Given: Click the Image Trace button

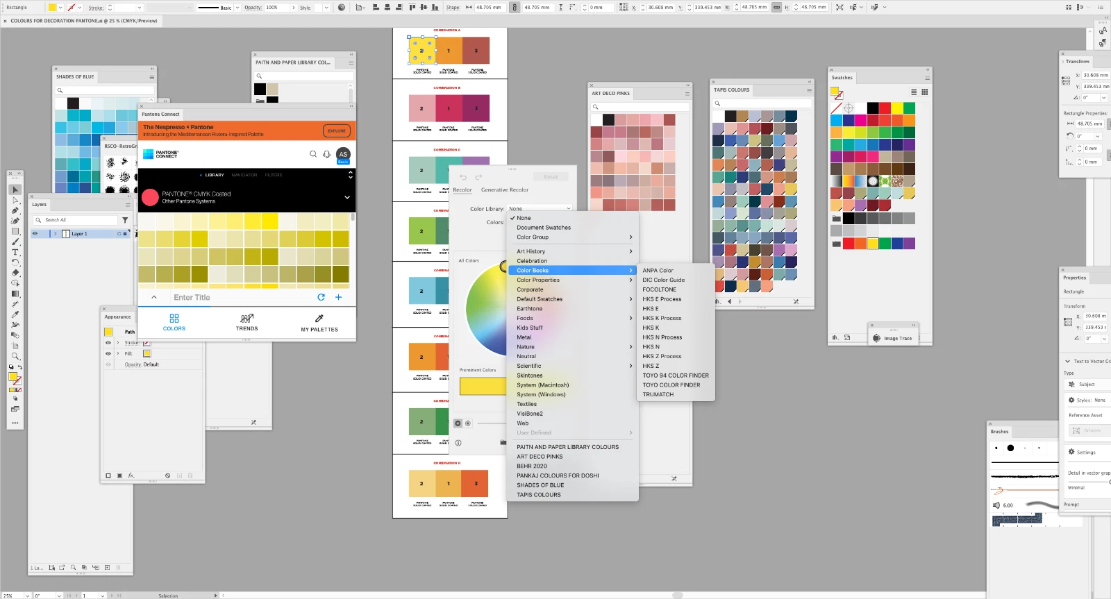Looking at the screenshot, I should pyautogui.click(x=892, y=338).
